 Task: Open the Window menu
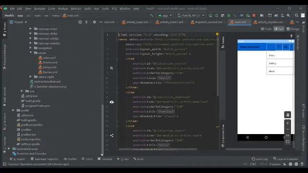pos(125,9)
